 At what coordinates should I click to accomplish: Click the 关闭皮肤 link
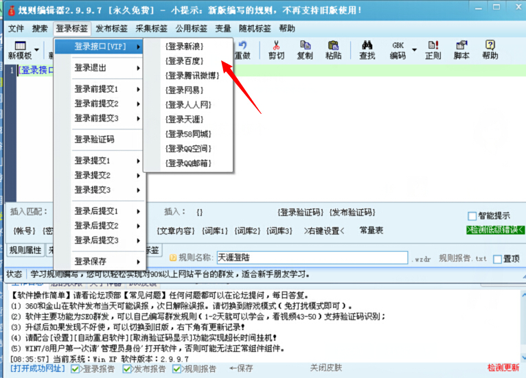coord(325,368)
